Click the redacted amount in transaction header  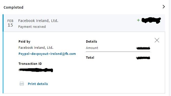pos(151,20)
